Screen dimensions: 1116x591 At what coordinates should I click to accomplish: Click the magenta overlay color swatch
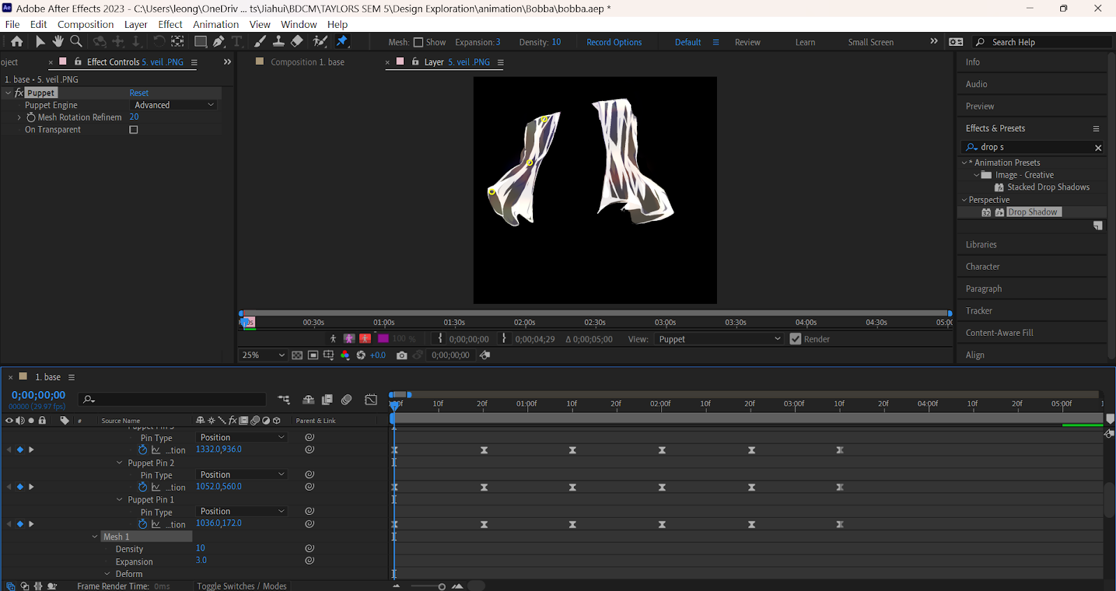(383, 339)
